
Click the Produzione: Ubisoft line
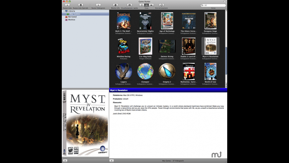coord(121,99)
